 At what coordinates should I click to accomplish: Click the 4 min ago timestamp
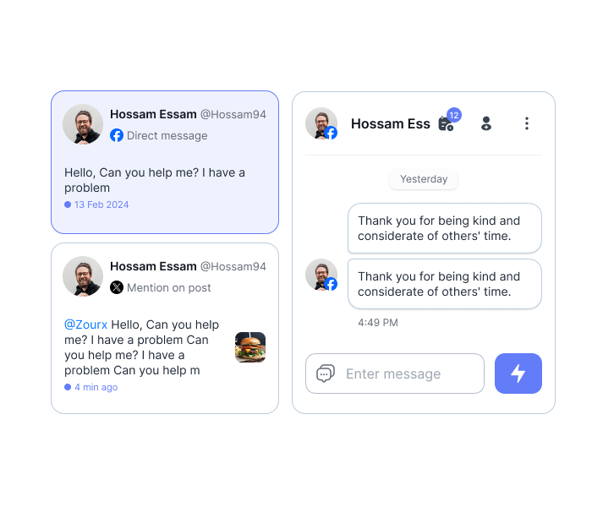tap(96, 387)
